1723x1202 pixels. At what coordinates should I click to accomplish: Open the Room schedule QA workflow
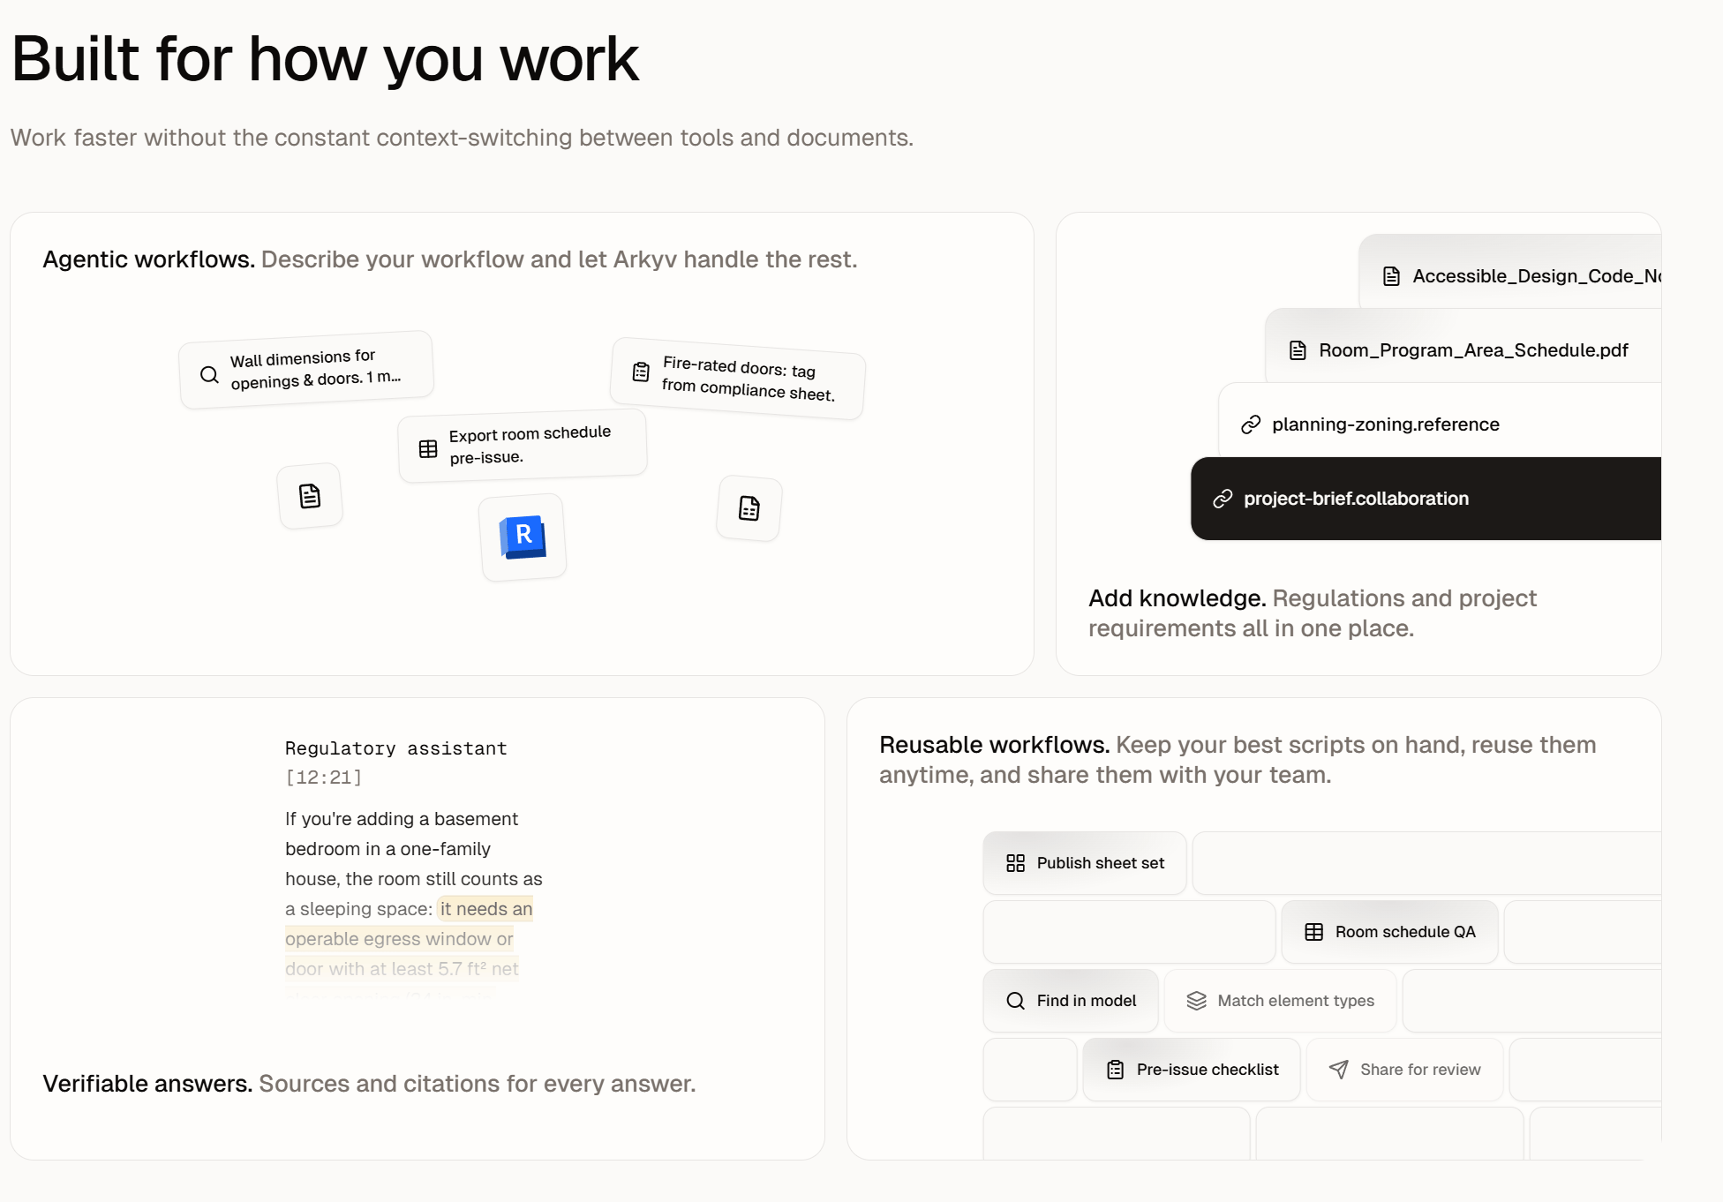[1389, 932]
